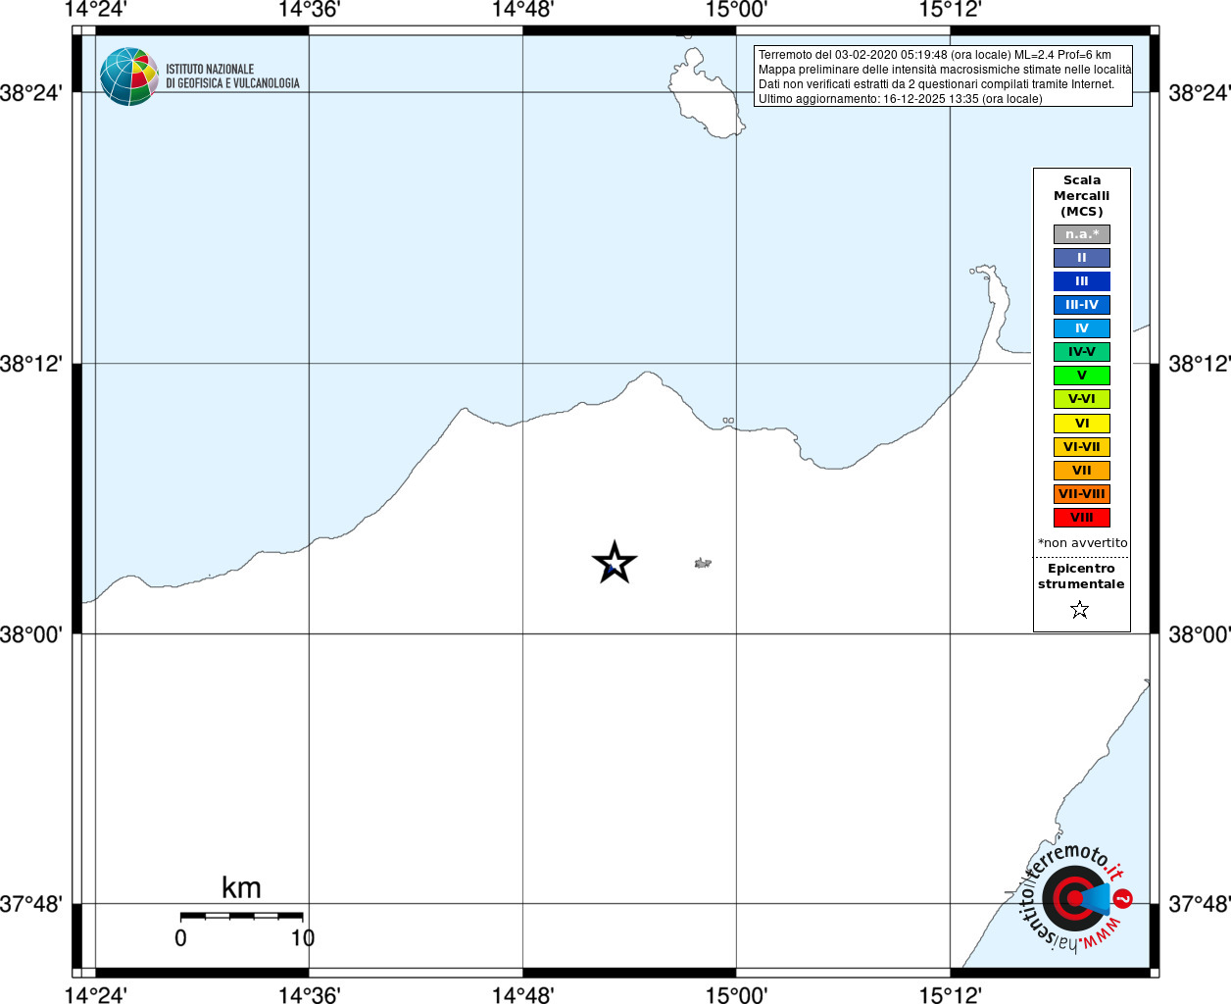Select the red VIII intensity legend swatch
The image size is (1231, 1004).
click(x=1082, y=518)
